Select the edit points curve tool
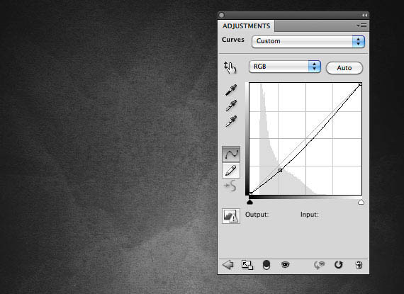 (x=231, y=154)
